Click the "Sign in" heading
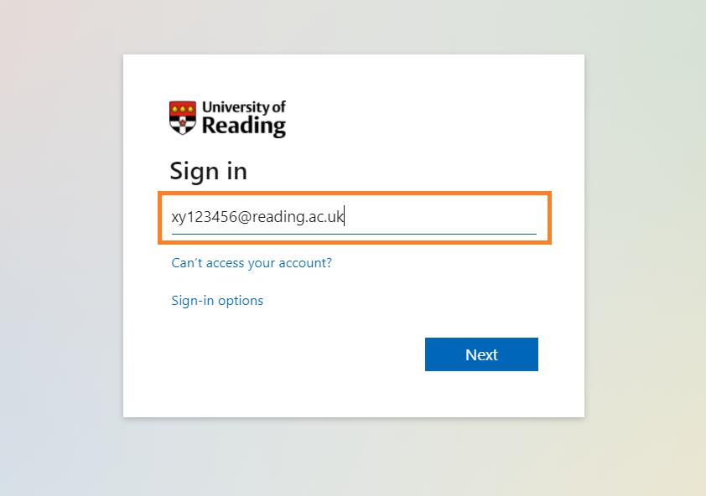The image size is (706, 496). tap(208, 171)
